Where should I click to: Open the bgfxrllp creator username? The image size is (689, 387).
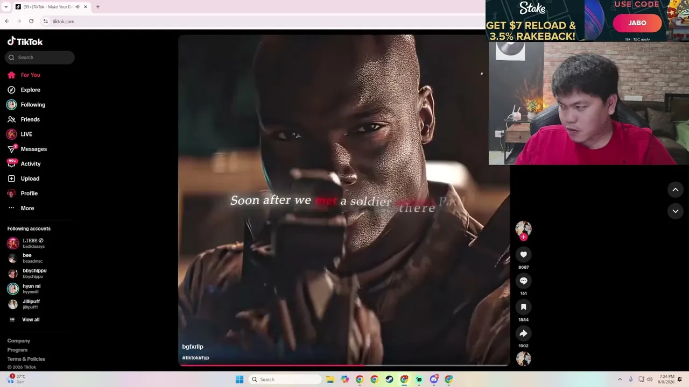click(193, 347)
